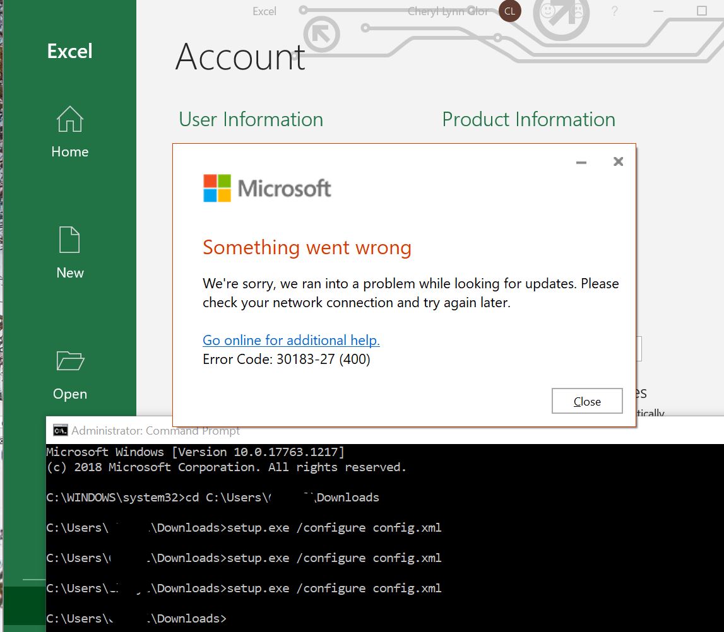This screenshot has width=724, height=632.
Task: Click the Error Code: 30183-27 (400) text
Action: tap(287, 360)
